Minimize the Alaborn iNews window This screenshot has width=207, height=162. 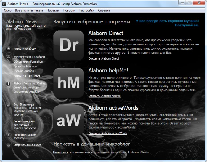click(182, 3)
